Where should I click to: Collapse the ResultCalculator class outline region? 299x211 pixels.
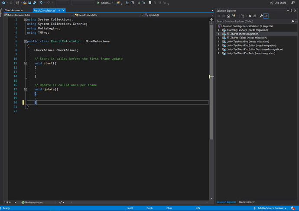tap(26, 41)
